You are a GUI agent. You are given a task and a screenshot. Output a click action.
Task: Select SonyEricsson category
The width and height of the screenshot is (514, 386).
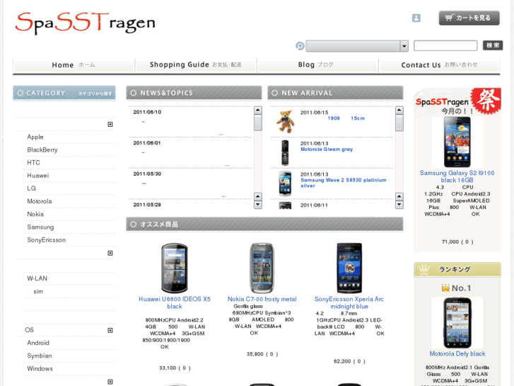click(46, 240)
